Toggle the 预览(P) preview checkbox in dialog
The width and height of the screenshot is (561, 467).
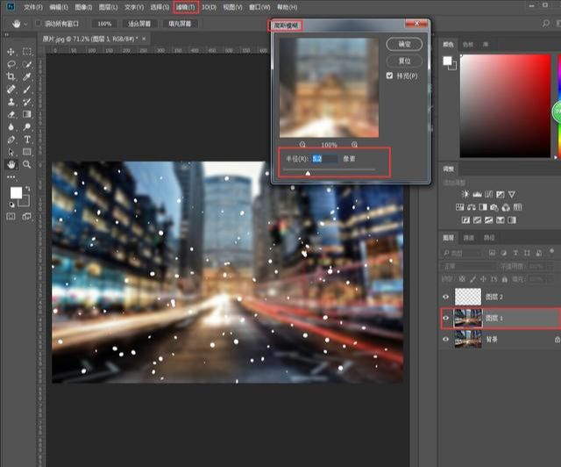pyautogui.click(x=389, y=75)
